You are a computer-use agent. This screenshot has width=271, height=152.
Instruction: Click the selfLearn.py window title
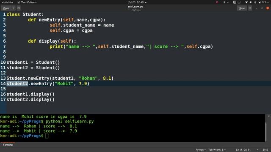[x=135, y=7]
